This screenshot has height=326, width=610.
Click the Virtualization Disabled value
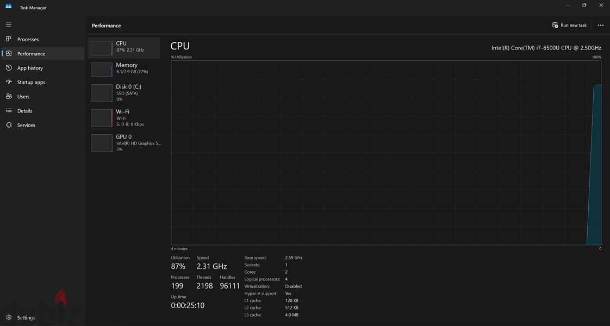(294, 286)
